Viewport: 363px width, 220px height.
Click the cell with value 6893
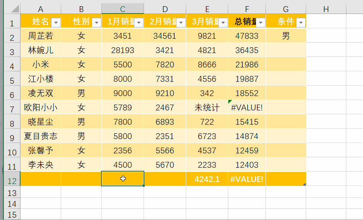(165, 122)
